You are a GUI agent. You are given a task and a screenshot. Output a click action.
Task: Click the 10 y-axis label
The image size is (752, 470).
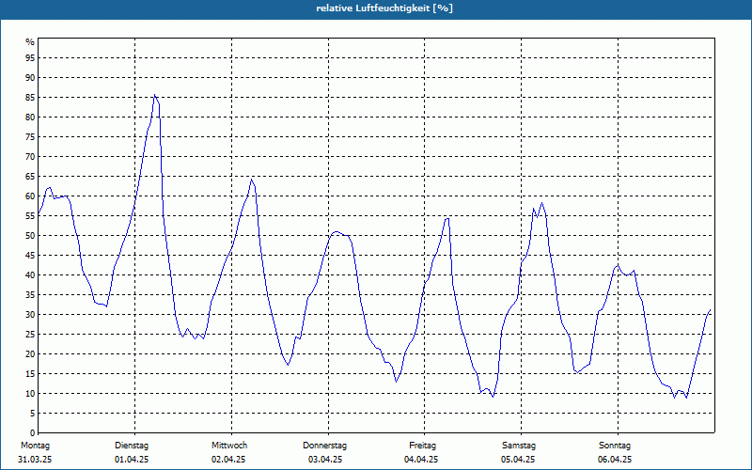[x=30, y=394]
